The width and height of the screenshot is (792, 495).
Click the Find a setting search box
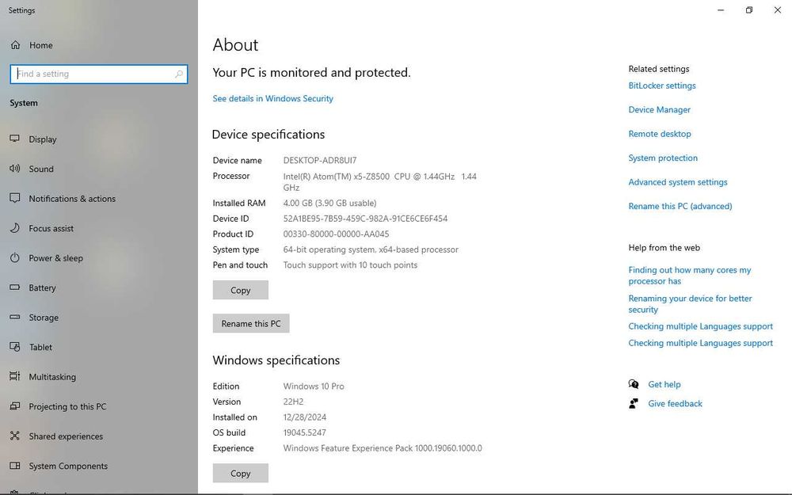[99, 74]
